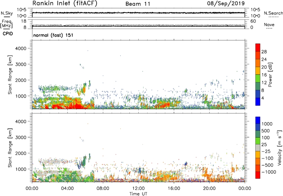Viewport: 283px width, 196px height.
Task: Click the '4000' tick on the power panel
Action: click(x=21, y=48)
